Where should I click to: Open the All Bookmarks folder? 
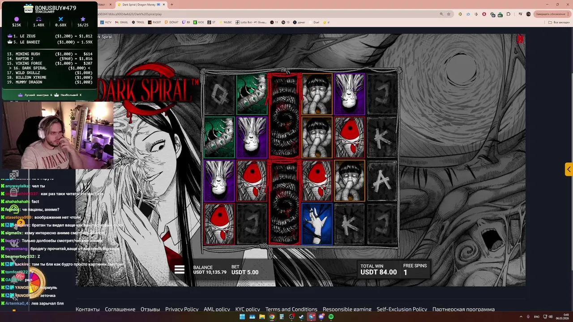coord(560,22)
